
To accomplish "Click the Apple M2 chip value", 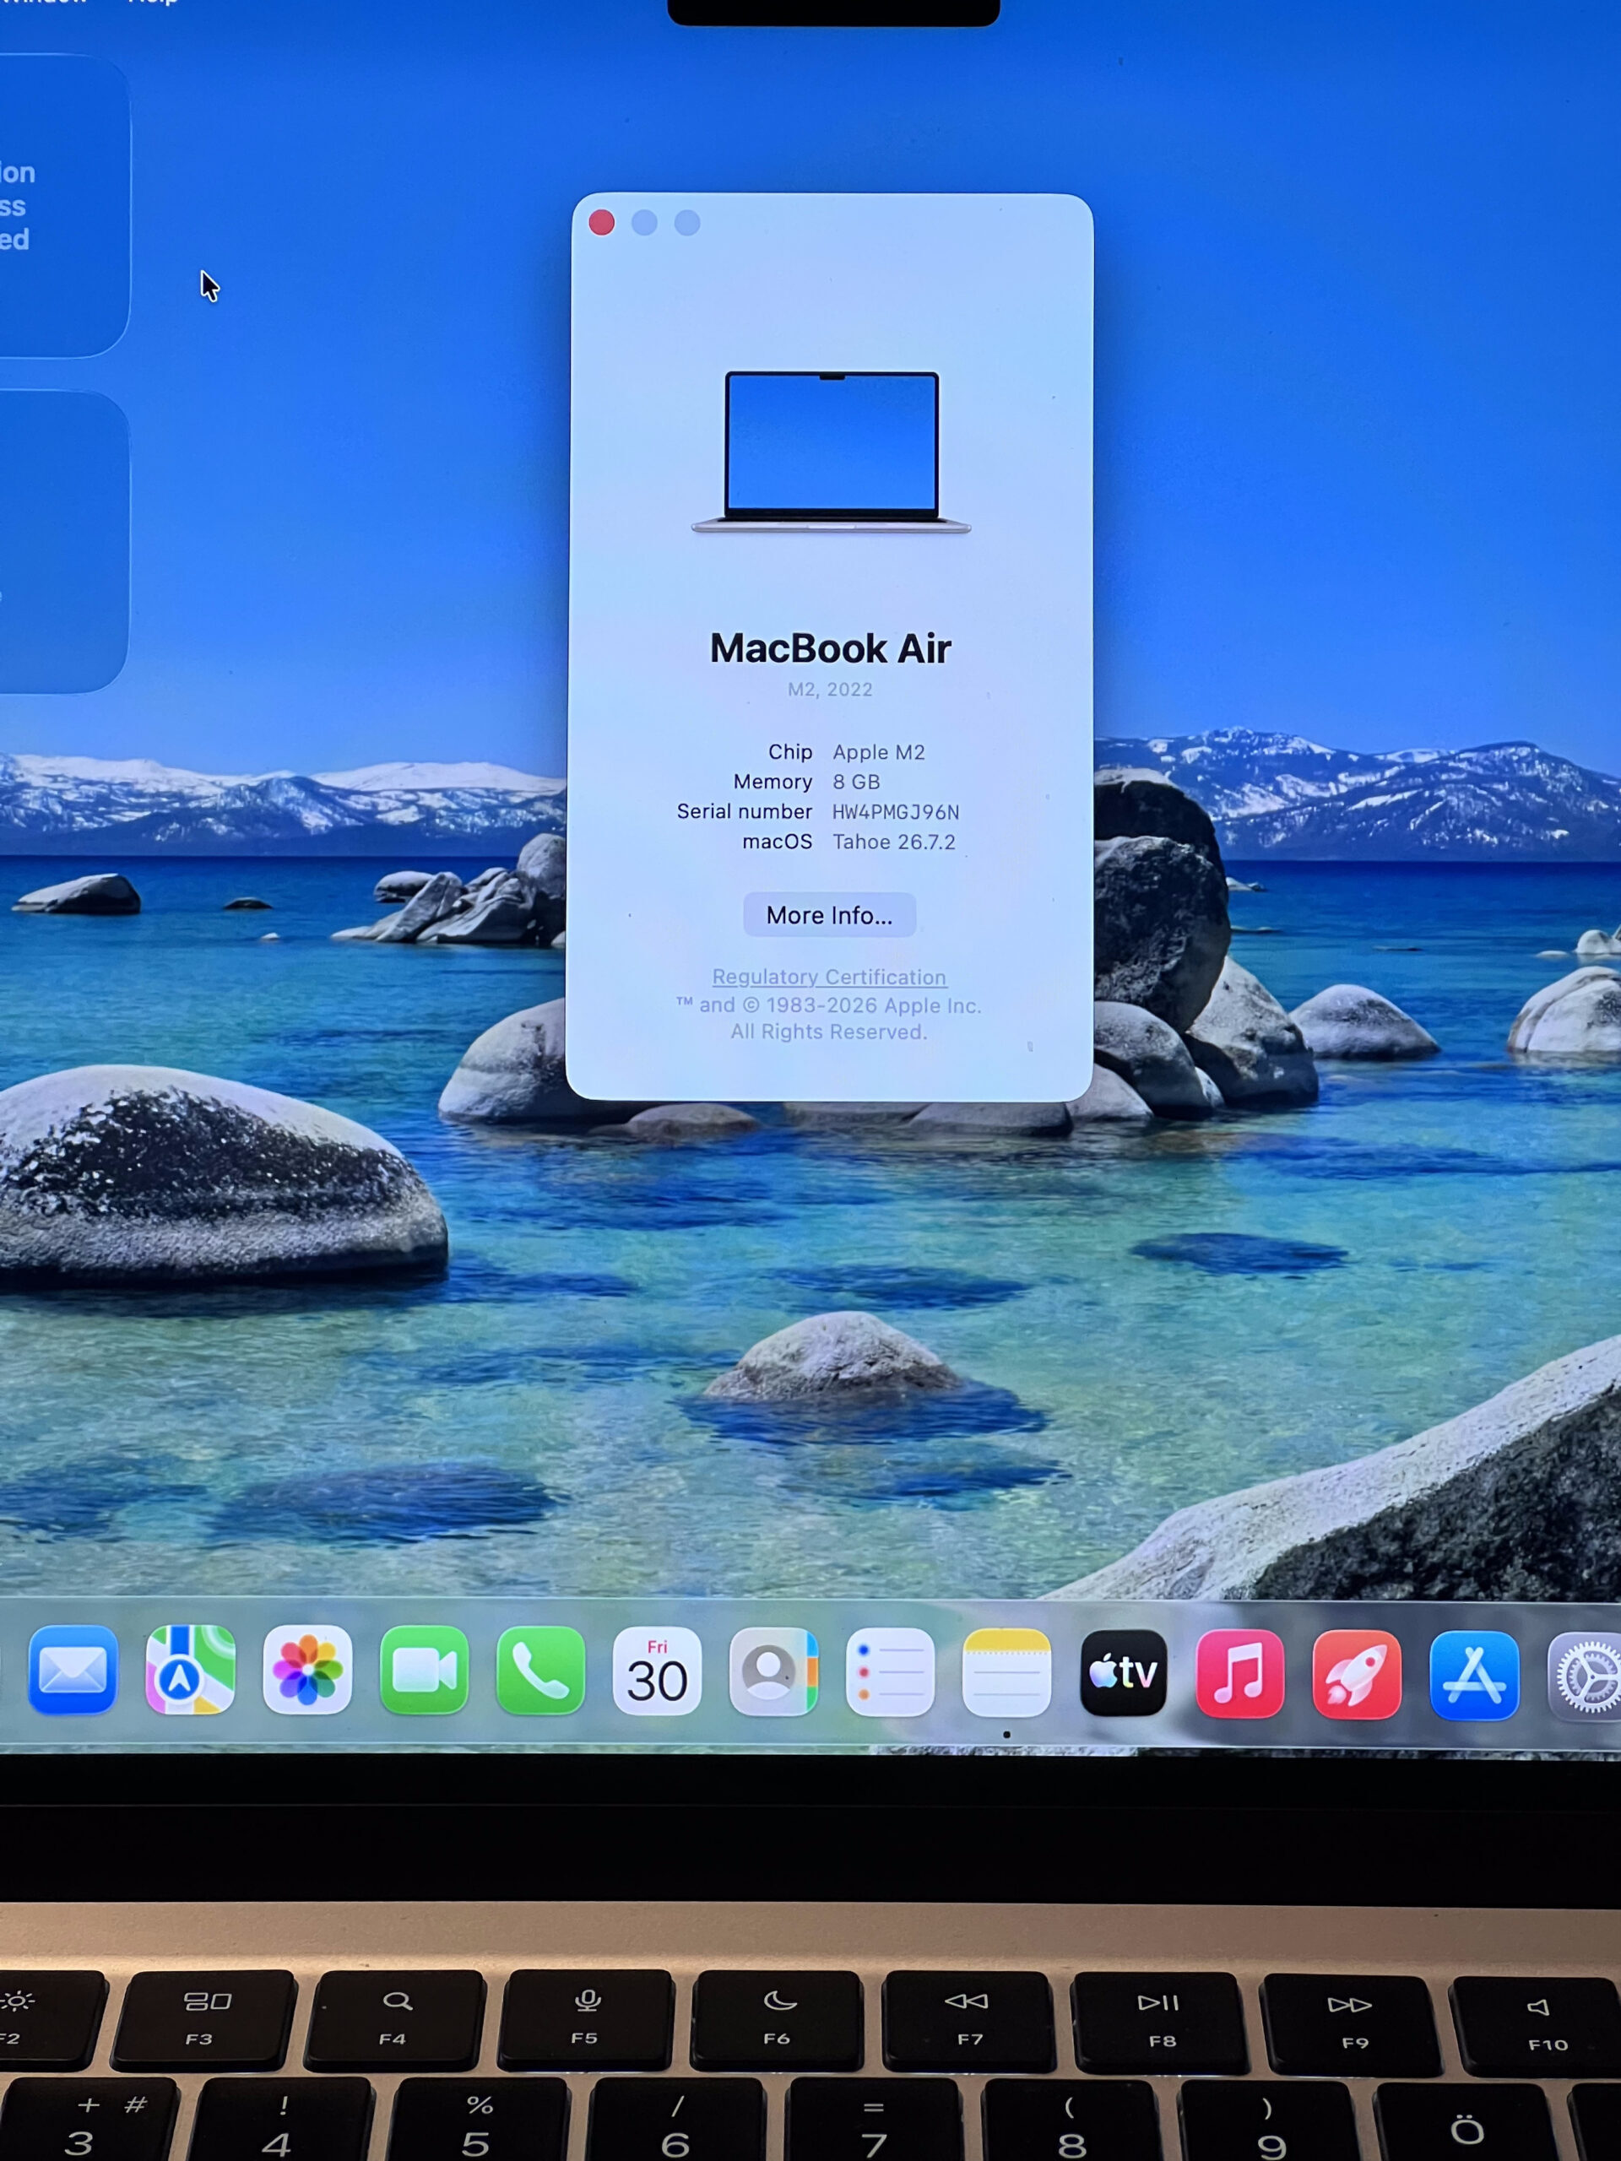I will pos(878,751).
